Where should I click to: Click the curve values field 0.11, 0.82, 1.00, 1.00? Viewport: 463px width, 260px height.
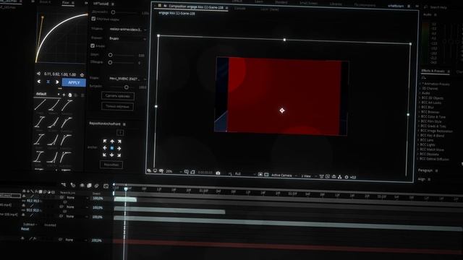[x=60, y=74]
